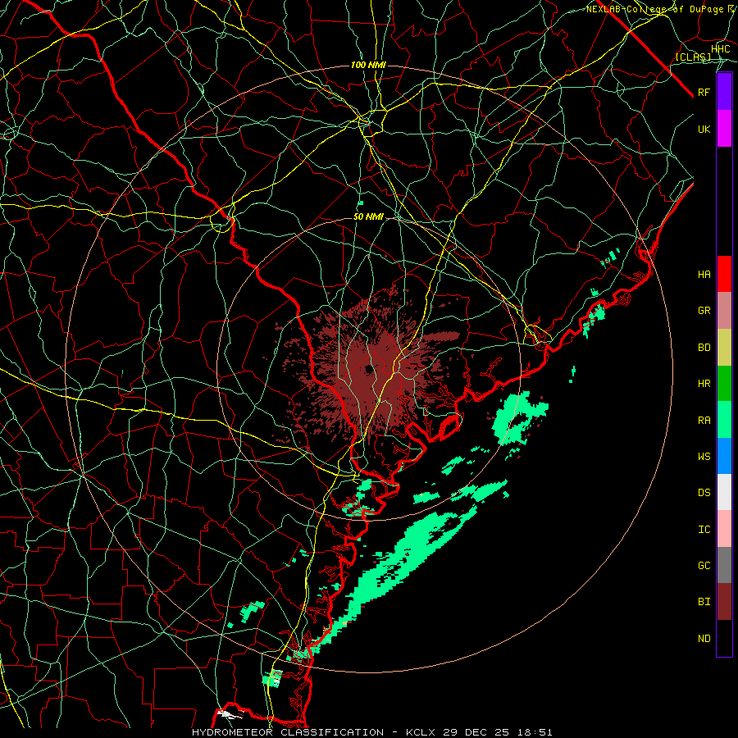Click the magenta UK legend color swatch
The width and height of the screenshot is (738, 738).
(724, 129)
